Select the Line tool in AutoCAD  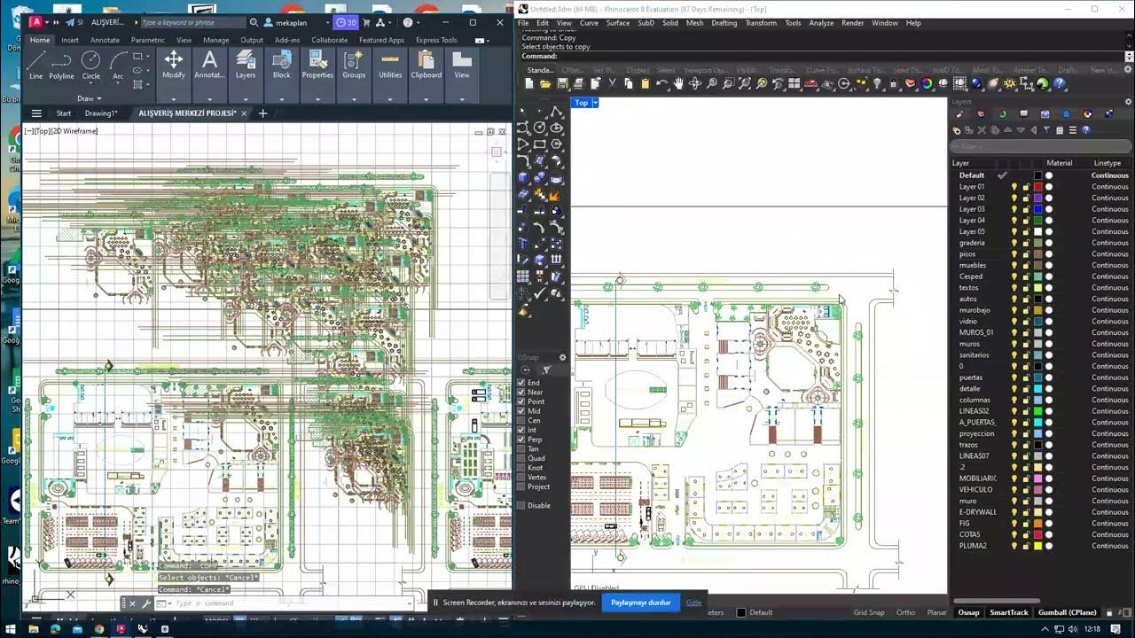[x=35, y=66]
